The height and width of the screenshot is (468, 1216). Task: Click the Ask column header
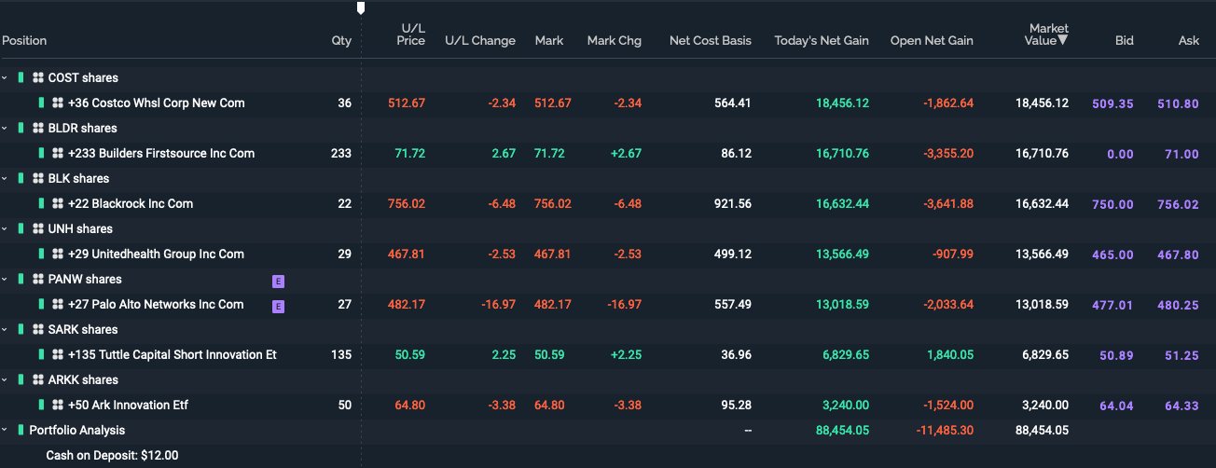click(1189, 41)
